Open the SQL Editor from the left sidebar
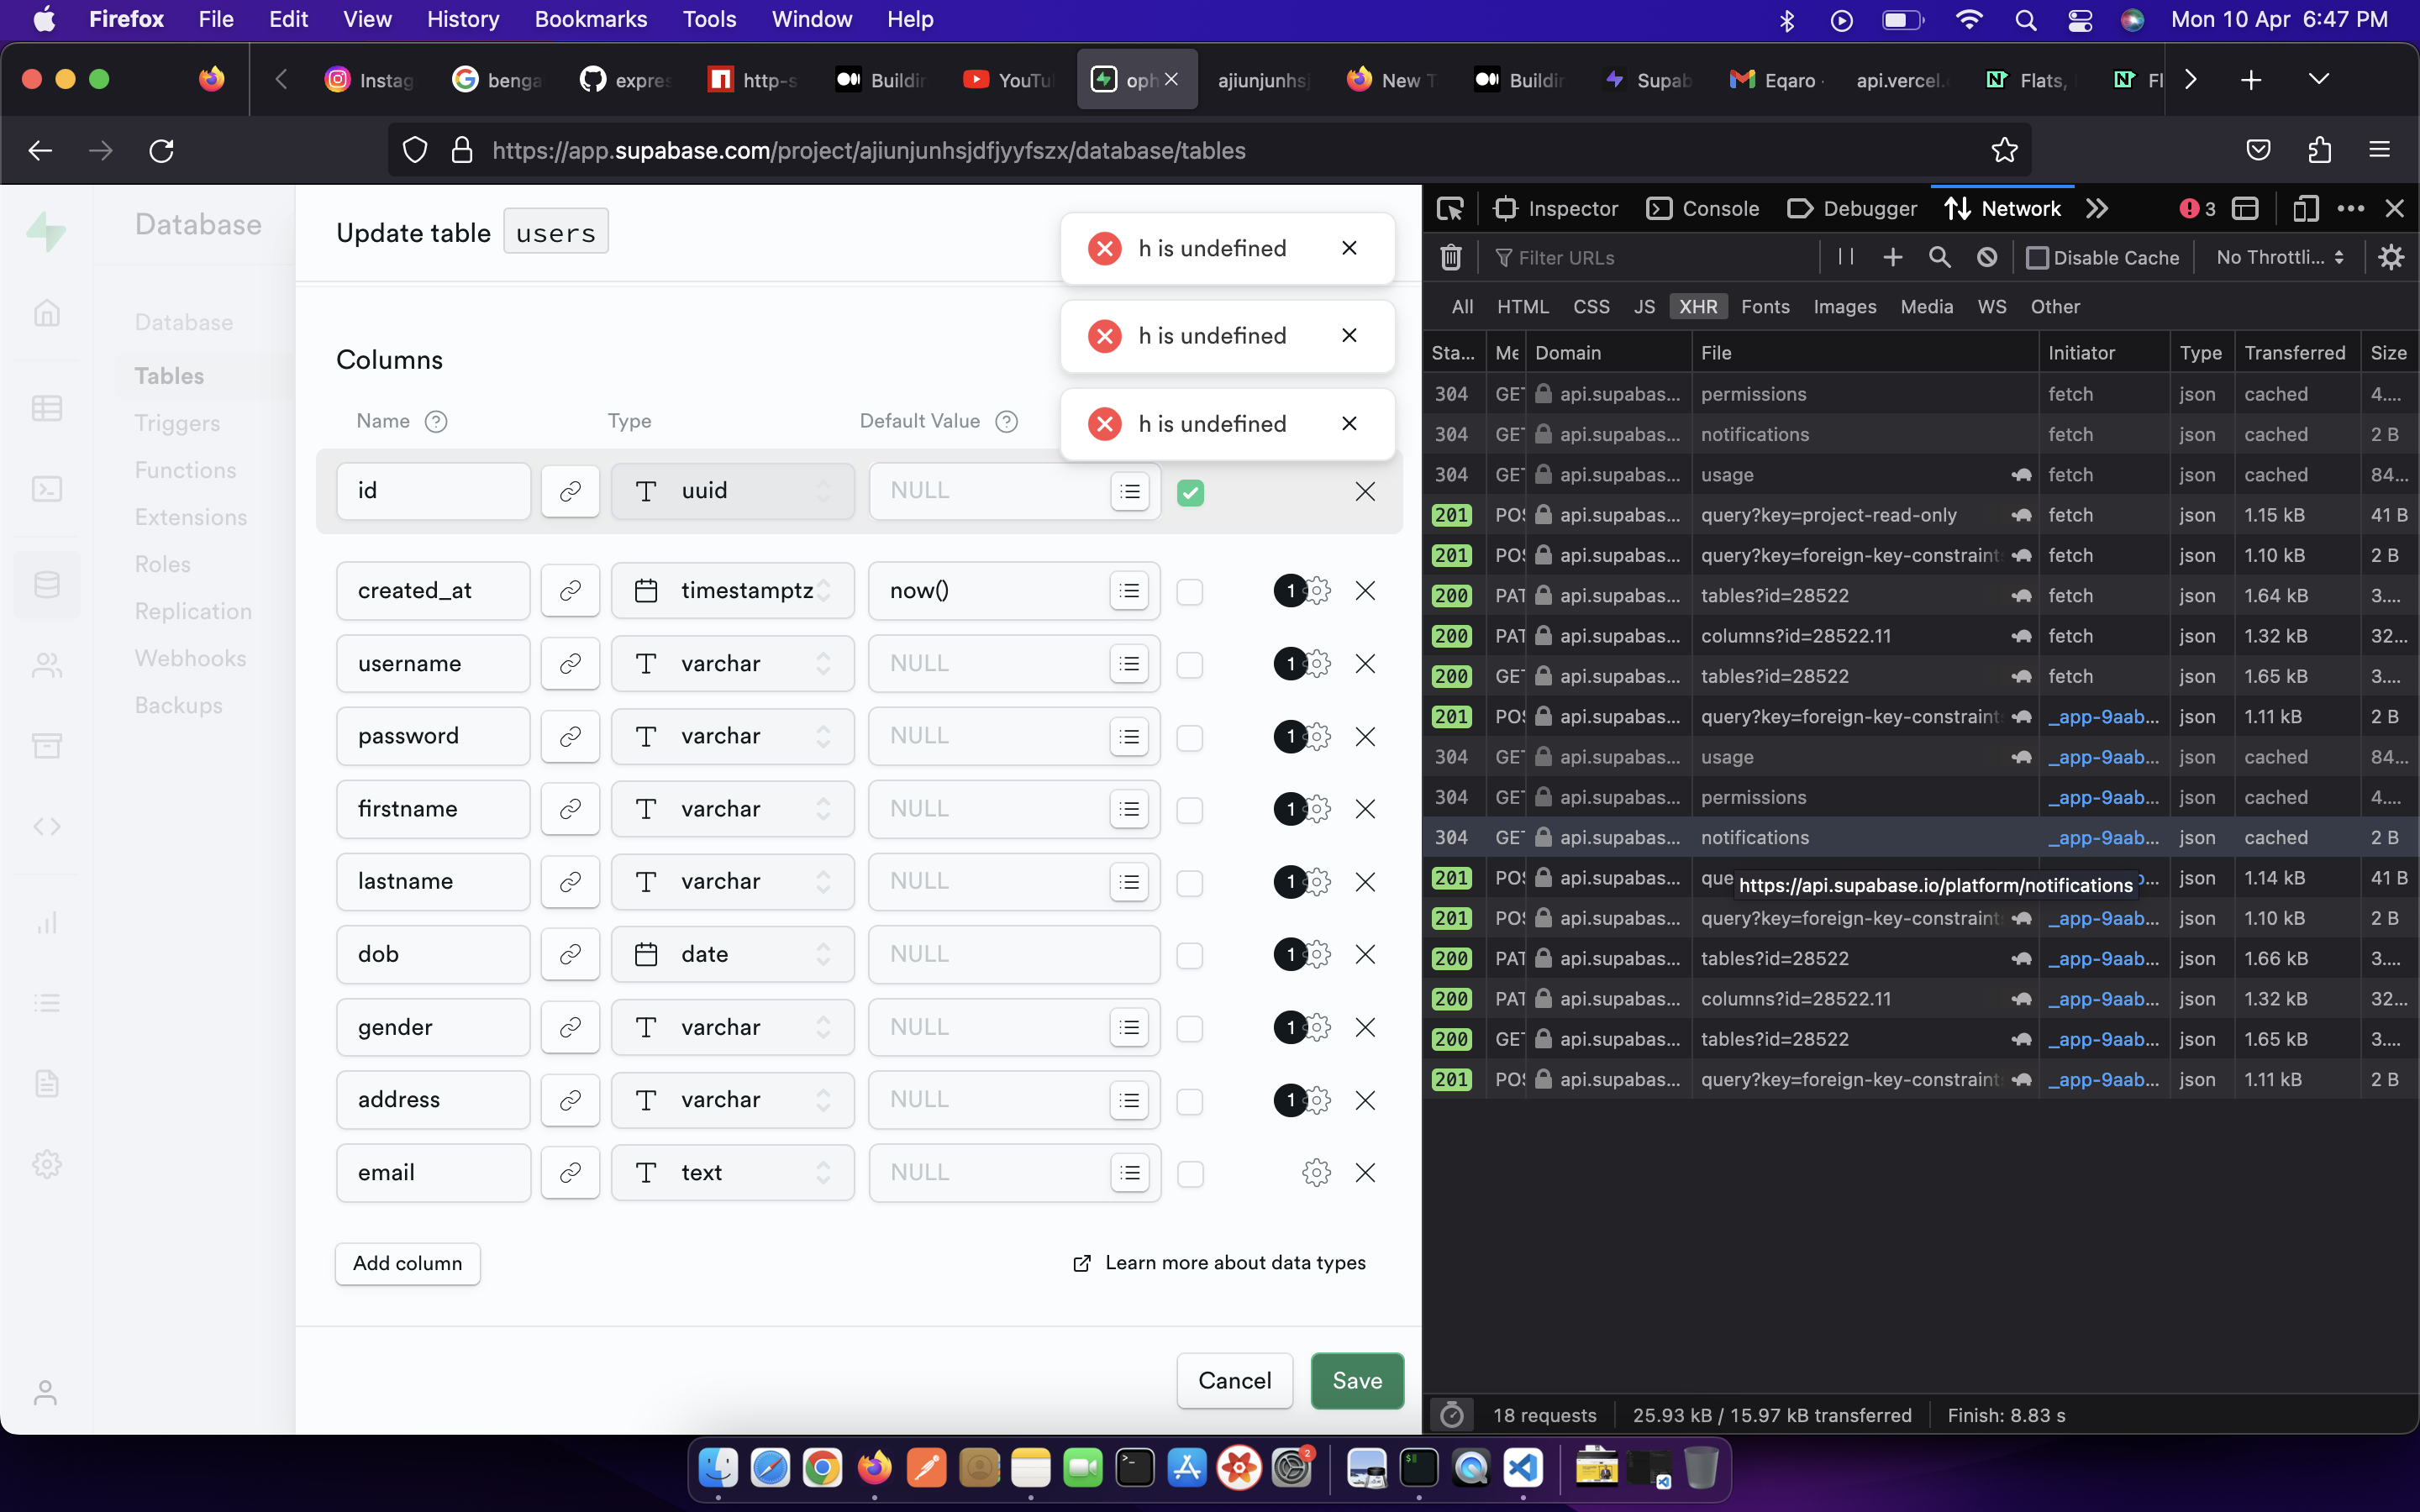Screen dimensions: 2420x1512 coord(47,489)
